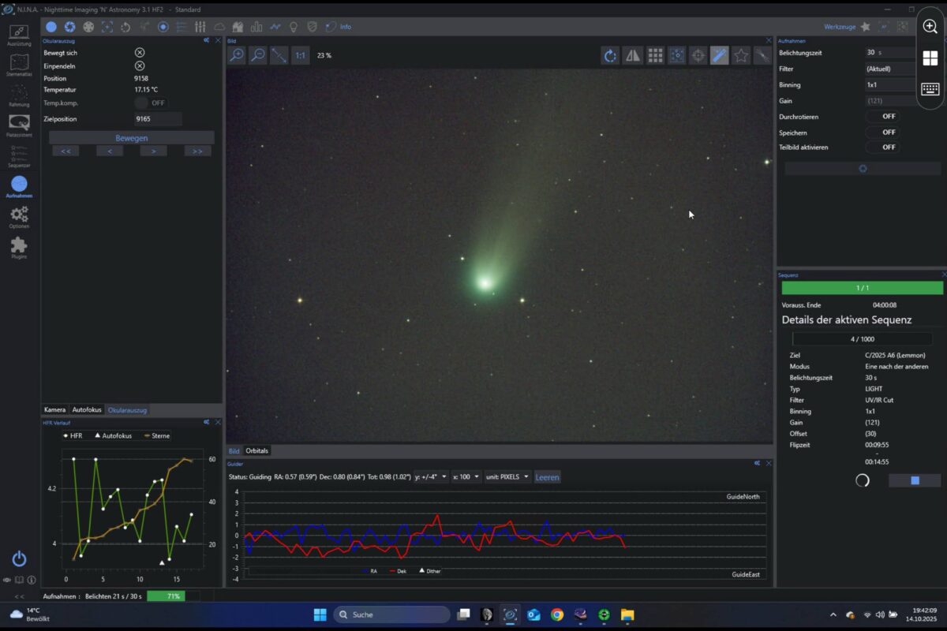
Task: Expand the guider x: 100 dropdown
Action: point(466,477)
